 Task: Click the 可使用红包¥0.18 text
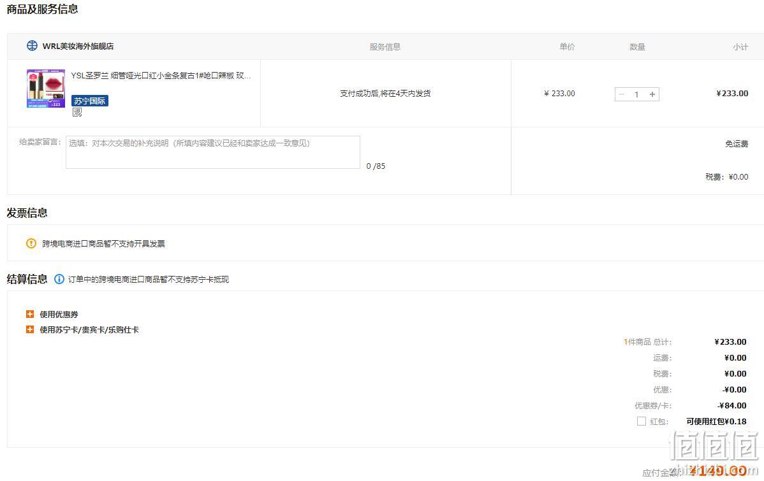click(716, 422)
